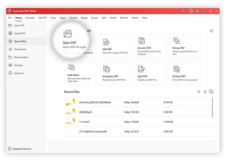Viewport: 227px width, 162px height.
Task: Click thumbnail of 2222222.pdf
Action: click(70, 112)
